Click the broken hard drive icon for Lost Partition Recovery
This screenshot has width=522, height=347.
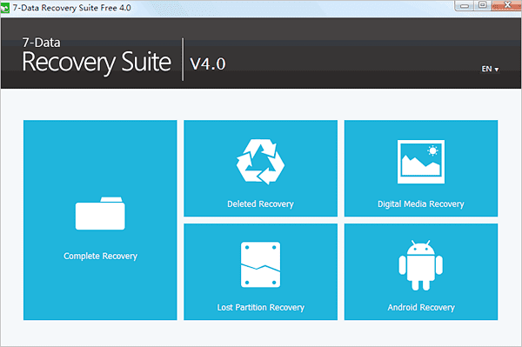(x=260, y=265)
